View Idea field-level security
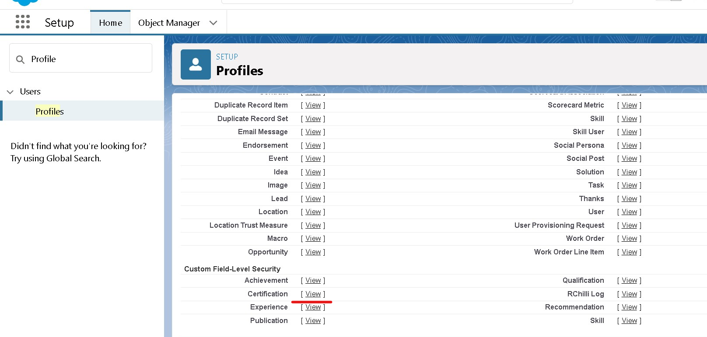 coord(313,172)
